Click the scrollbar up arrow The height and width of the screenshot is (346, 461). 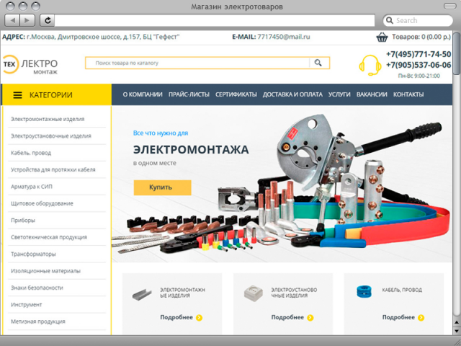point(457,323)
